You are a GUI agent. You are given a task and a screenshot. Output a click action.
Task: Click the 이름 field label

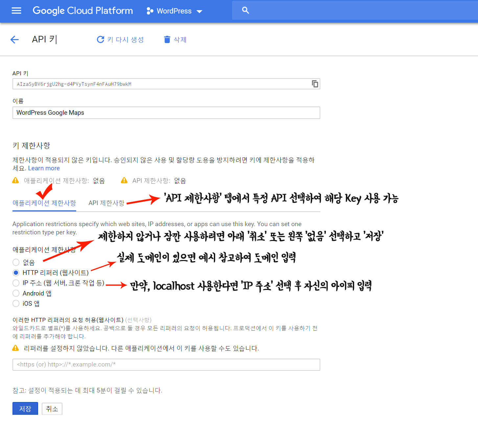click(x=18, y=101)
